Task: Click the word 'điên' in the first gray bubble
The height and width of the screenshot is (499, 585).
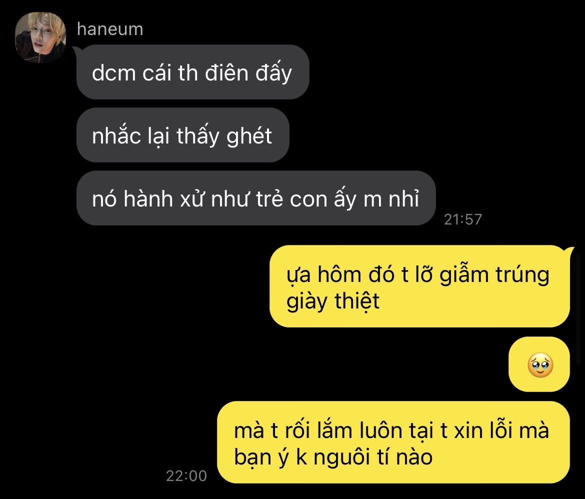Action: click(x=226, y=72)
